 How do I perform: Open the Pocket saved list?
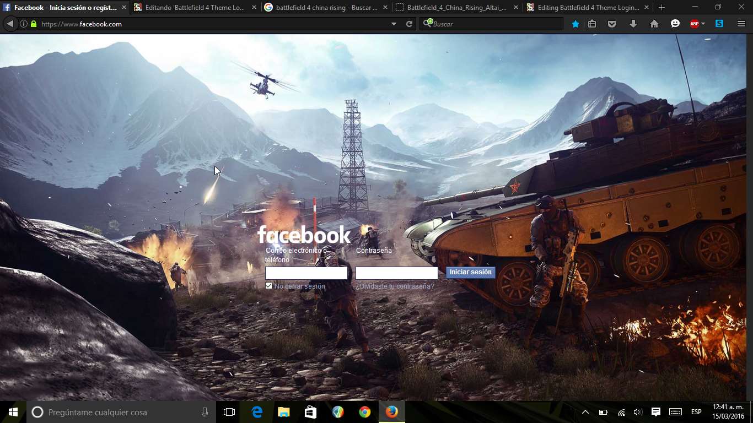[612, 24]
